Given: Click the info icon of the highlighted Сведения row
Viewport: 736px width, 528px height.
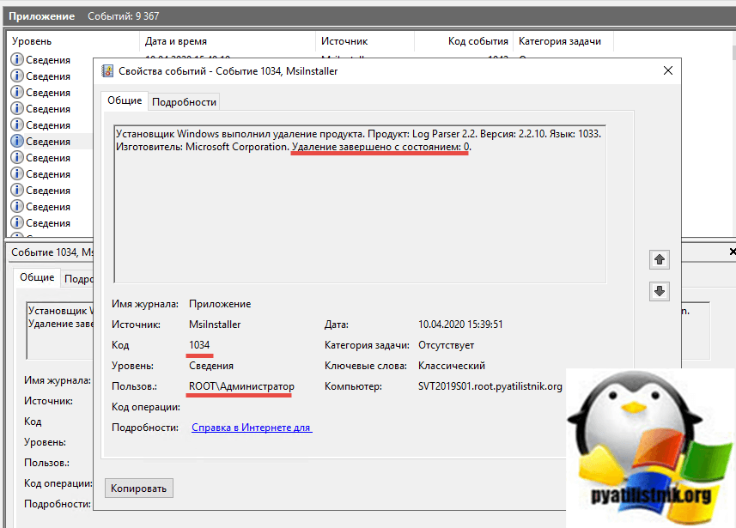Looking at the screenshot, I should pyautogui.click(x=16, y=142).
